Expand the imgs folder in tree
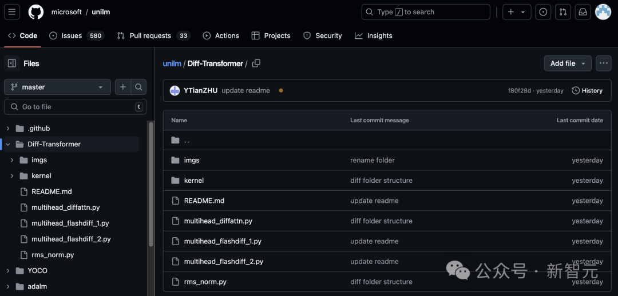618x296 pixels. point(12,160)
